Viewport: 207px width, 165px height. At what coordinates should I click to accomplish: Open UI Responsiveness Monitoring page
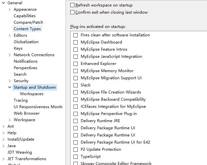[x=38, y=107]
